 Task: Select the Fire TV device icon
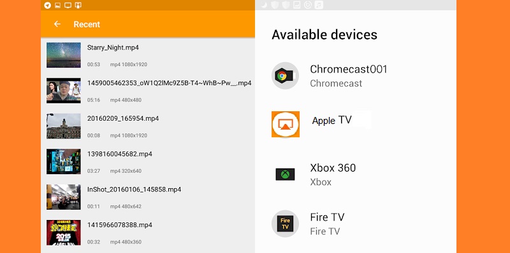[285, 224]
